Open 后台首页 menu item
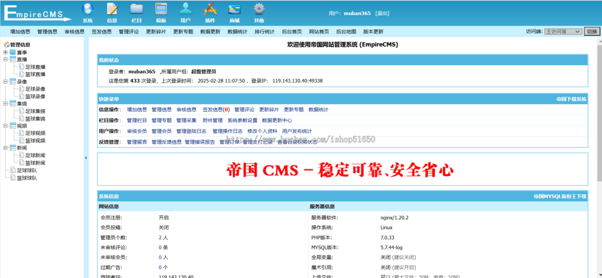This screenshot has height=278, width=602. tap(291, 32)
